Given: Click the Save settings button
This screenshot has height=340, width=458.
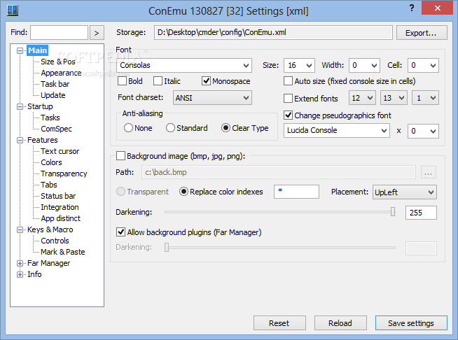Looking at the screenshot, I should 411,323.
